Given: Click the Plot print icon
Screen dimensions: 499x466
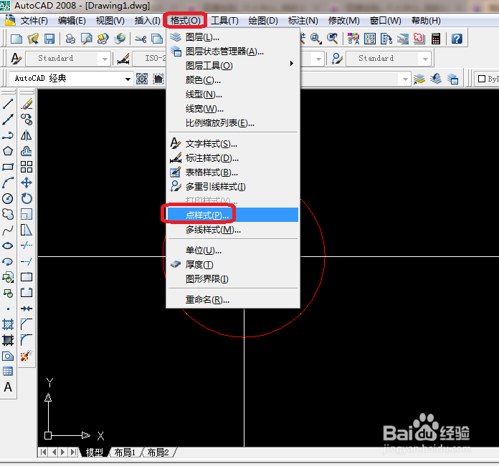Looking at the screenshot, I should [70, 39].
